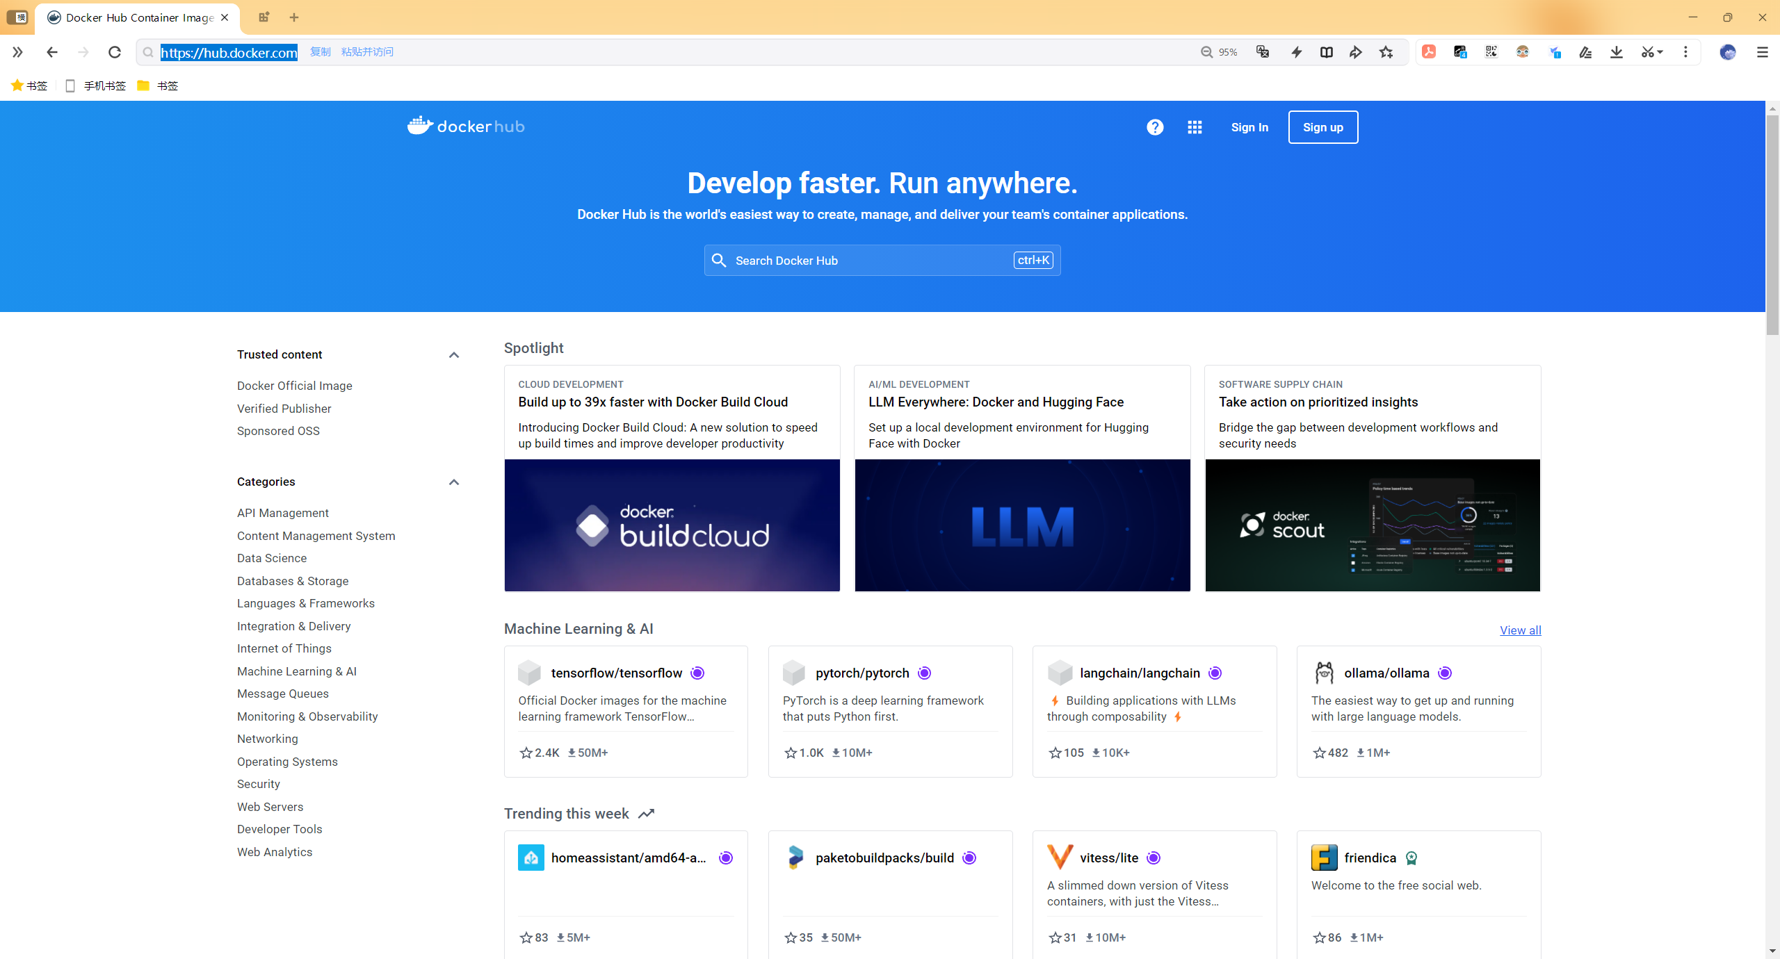Click the zoom 95% indicator
The height and width of the screenshot is (959, 1780).
pos(1219,52)
